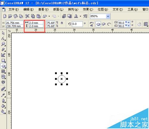The height and width of the screenshot is (129, 149).
Task: Click the circle's center X marker
Action: coord(62,79)
